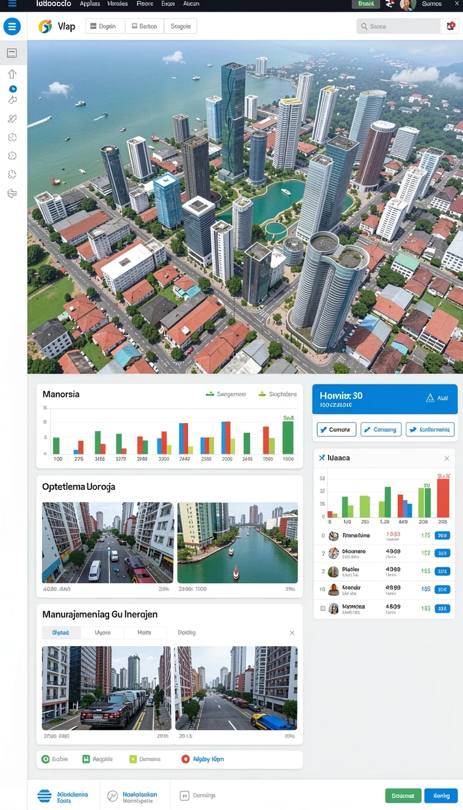The height and width of the screenshot is (810, 463).
Task: Click the Alpay Igrn link
Action: [x=209, y=759]
